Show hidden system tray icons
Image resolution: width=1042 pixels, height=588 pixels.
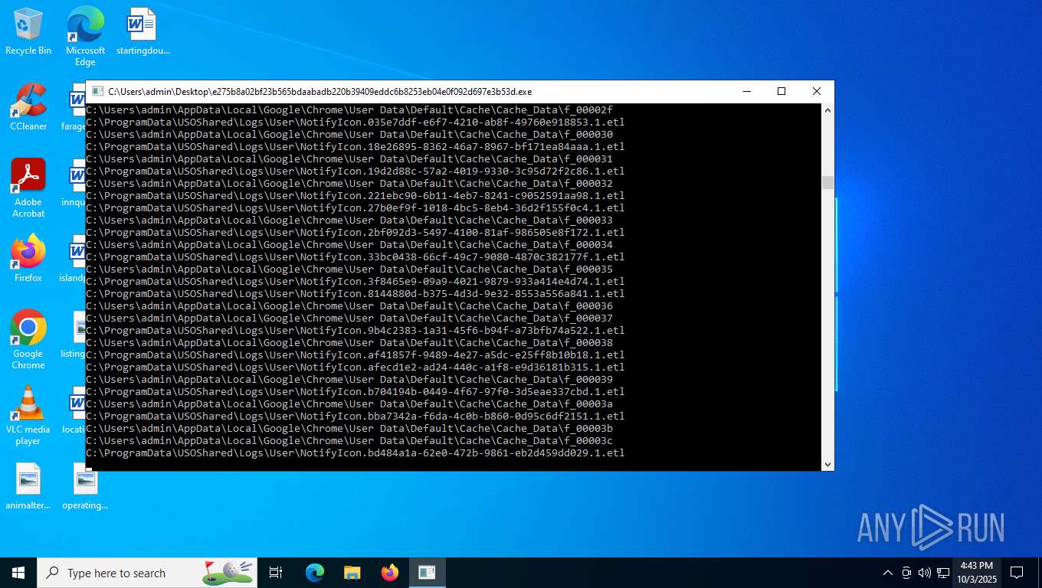click(888, 573)
